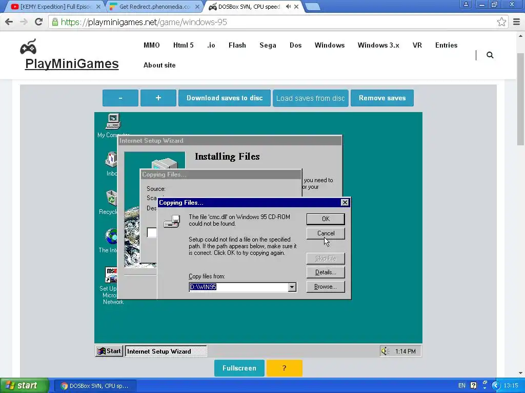Expand the Copy files from dropdown arrow
Screen dimensions: 525x393
coord(292,287)
